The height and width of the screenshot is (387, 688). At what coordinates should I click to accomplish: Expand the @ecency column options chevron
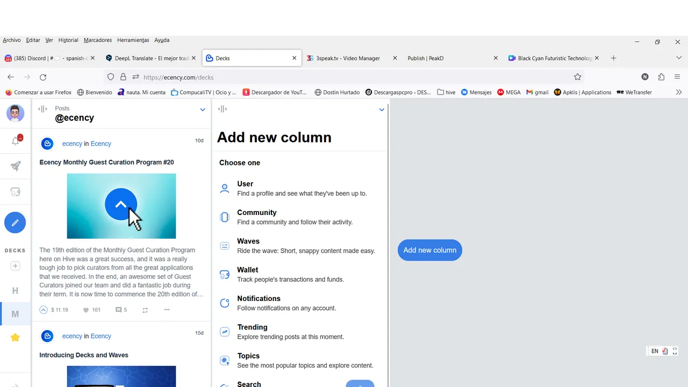tap(203, 110)
